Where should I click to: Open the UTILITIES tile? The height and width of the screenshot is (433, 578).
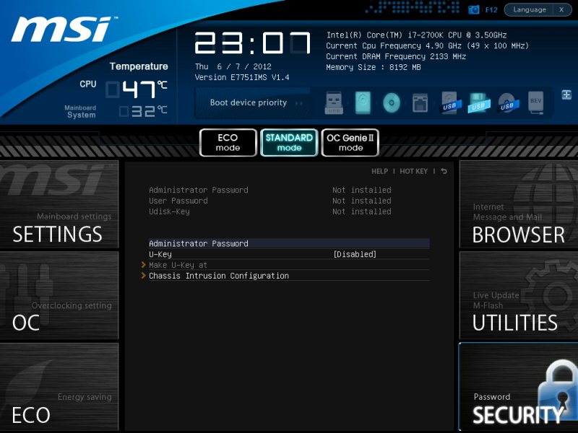click(519, 295)
